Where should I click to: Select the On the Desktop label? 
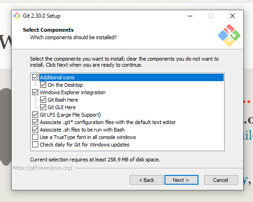[x=65, y=85]
